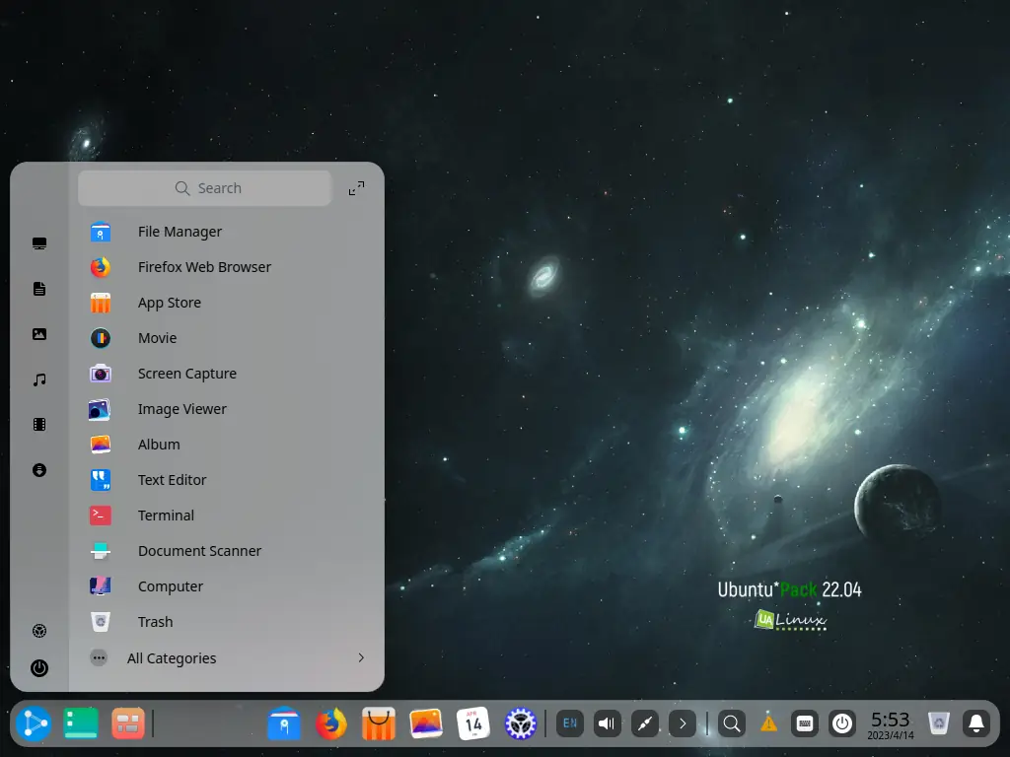Launch Text Editor from the launcher
Screen dimensions: 1010x757
227,480
